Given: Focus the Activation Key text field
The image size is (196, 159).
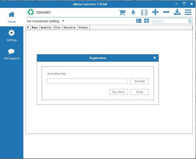Looking at the screenshot, I should (x=87, y=81).
